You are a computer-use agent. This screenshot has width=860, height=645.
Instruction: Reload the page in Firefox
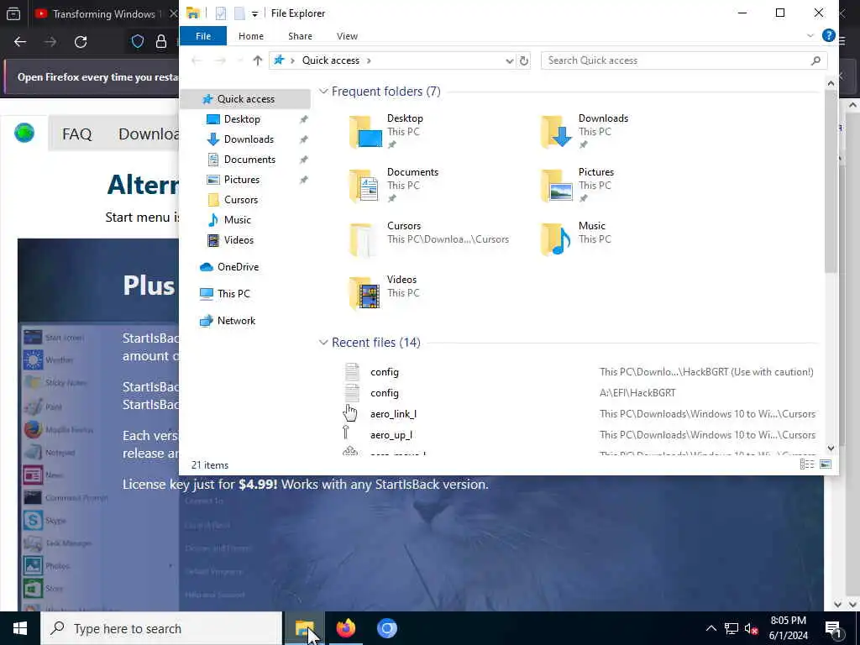(81, 42)
